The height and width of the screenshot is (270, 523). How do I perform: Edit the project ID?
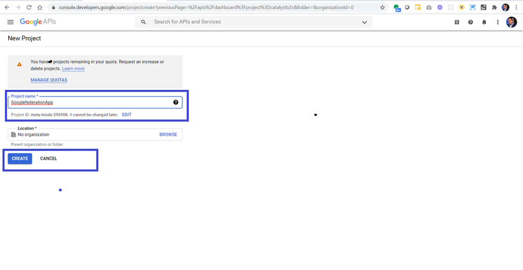pyautogui.click(x=127, y=115)
